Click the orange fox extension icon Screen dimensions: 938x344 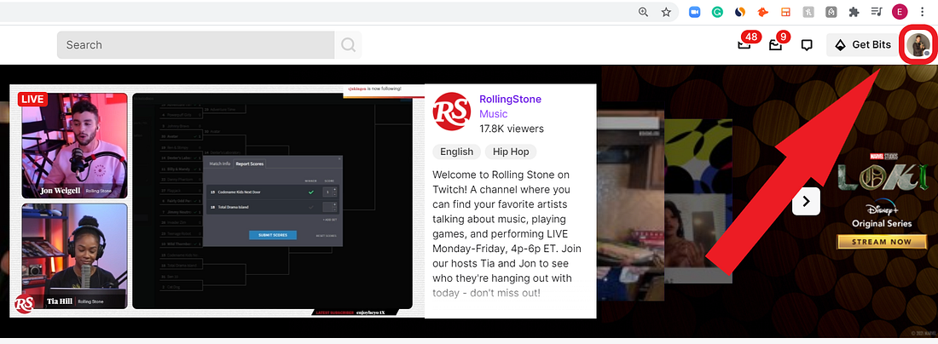[762, 12]
